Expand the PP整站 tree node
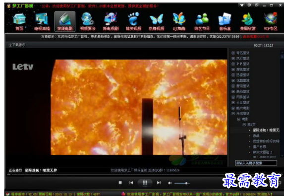 pos(233,64)
